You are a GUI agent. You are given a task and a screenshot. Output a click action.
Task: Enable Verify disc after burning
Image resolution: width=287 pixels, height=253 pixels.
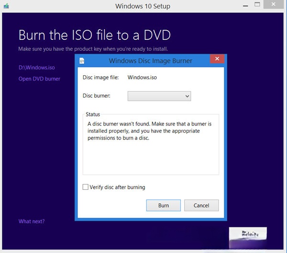pos(86,187)
